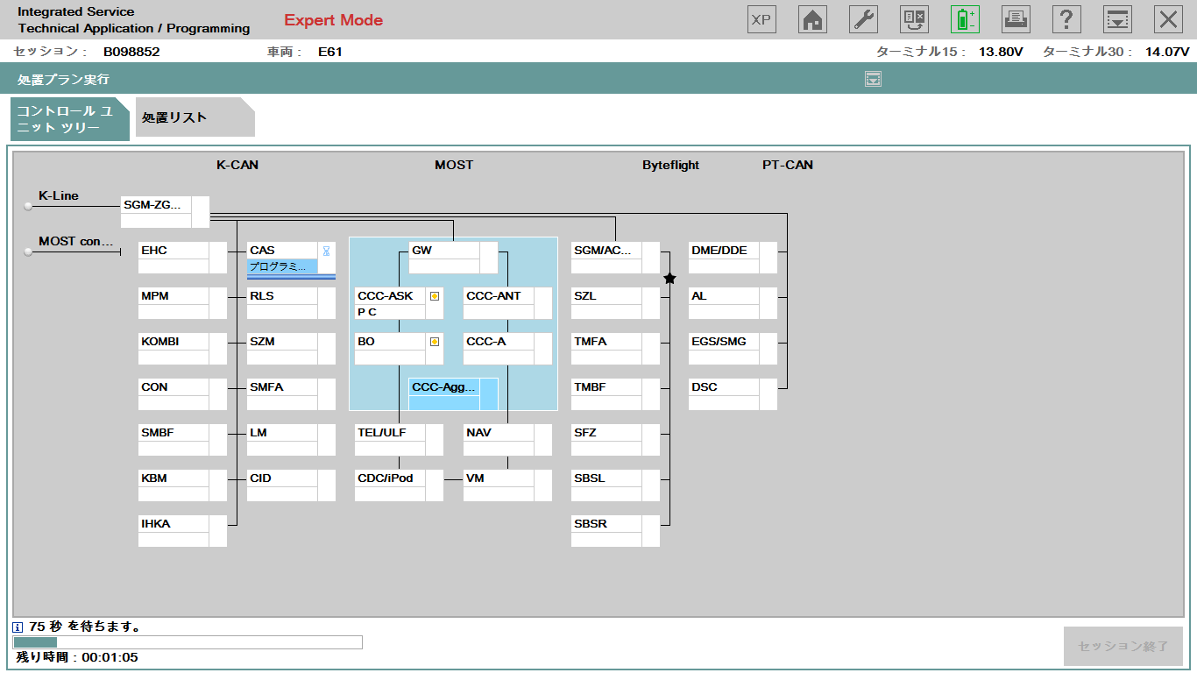Screen dimensions: 1197x673
Task: Select the SMFA control unit
Action: (x=291, y=394)
